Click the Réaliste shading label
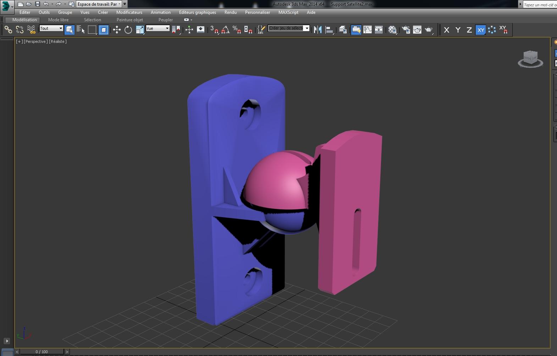This screenshot has height=356, width=557. point(58,41)
